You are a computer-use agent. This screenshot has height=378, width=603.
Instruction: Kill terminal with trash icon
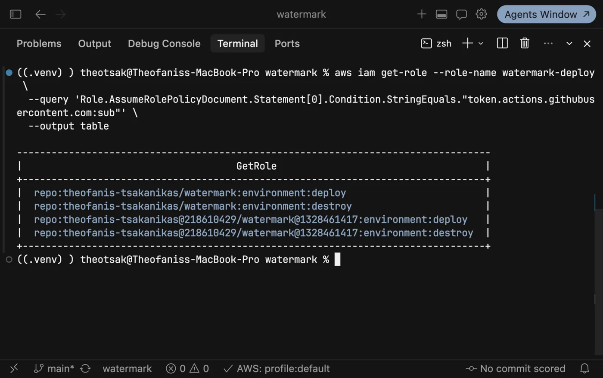tap(525, 43)
